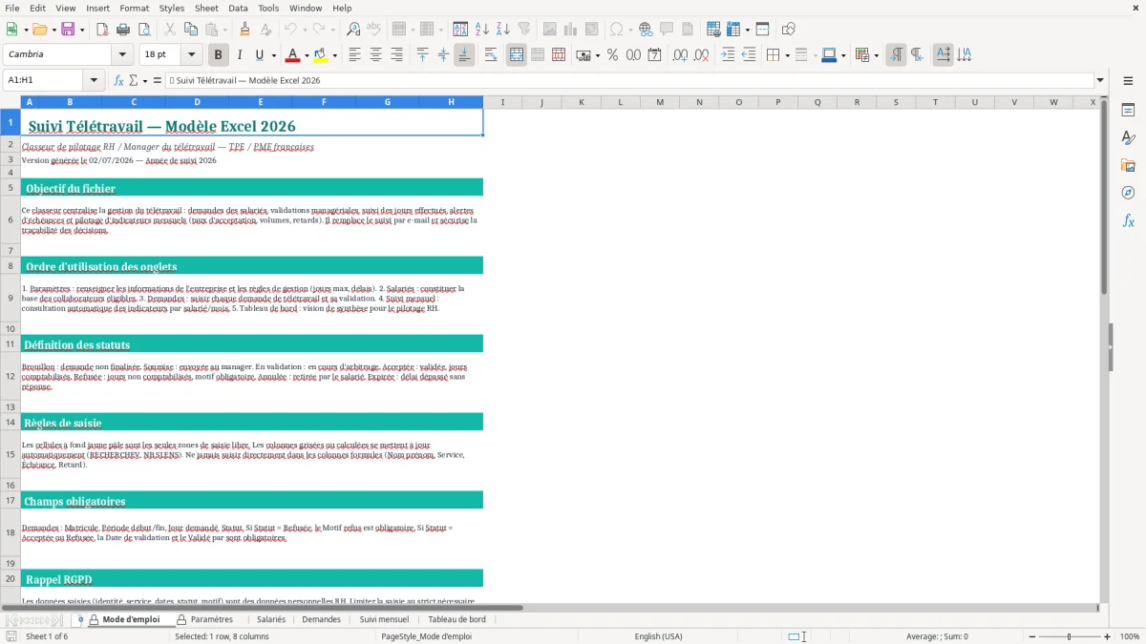Screen dimensions: 1146x644
Task: Click zoom out minus button
Action: pos(1030,636)
